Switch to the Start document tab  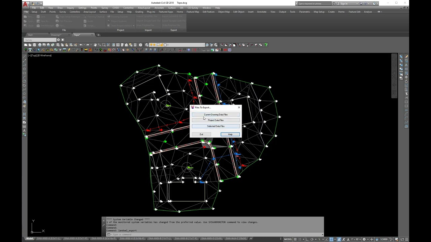click(x=30, y=35)
